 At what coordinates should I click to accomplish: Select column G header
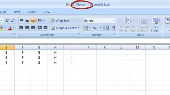pos(39,47)
